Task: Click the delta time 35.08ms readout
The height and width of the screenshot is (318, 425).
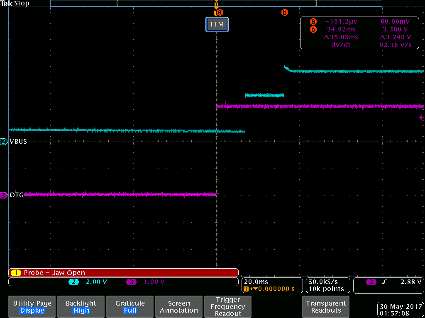Action: [x=341, y=37]
